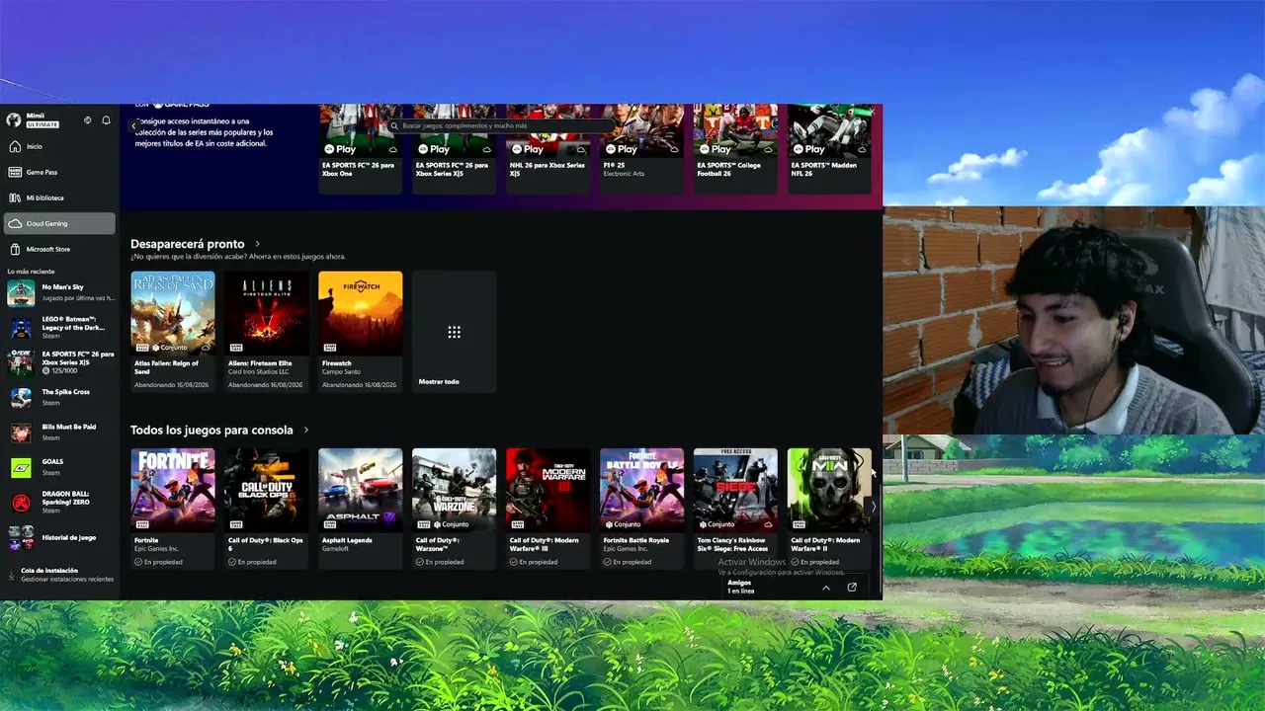Open Historial de juego

point(59,537)
